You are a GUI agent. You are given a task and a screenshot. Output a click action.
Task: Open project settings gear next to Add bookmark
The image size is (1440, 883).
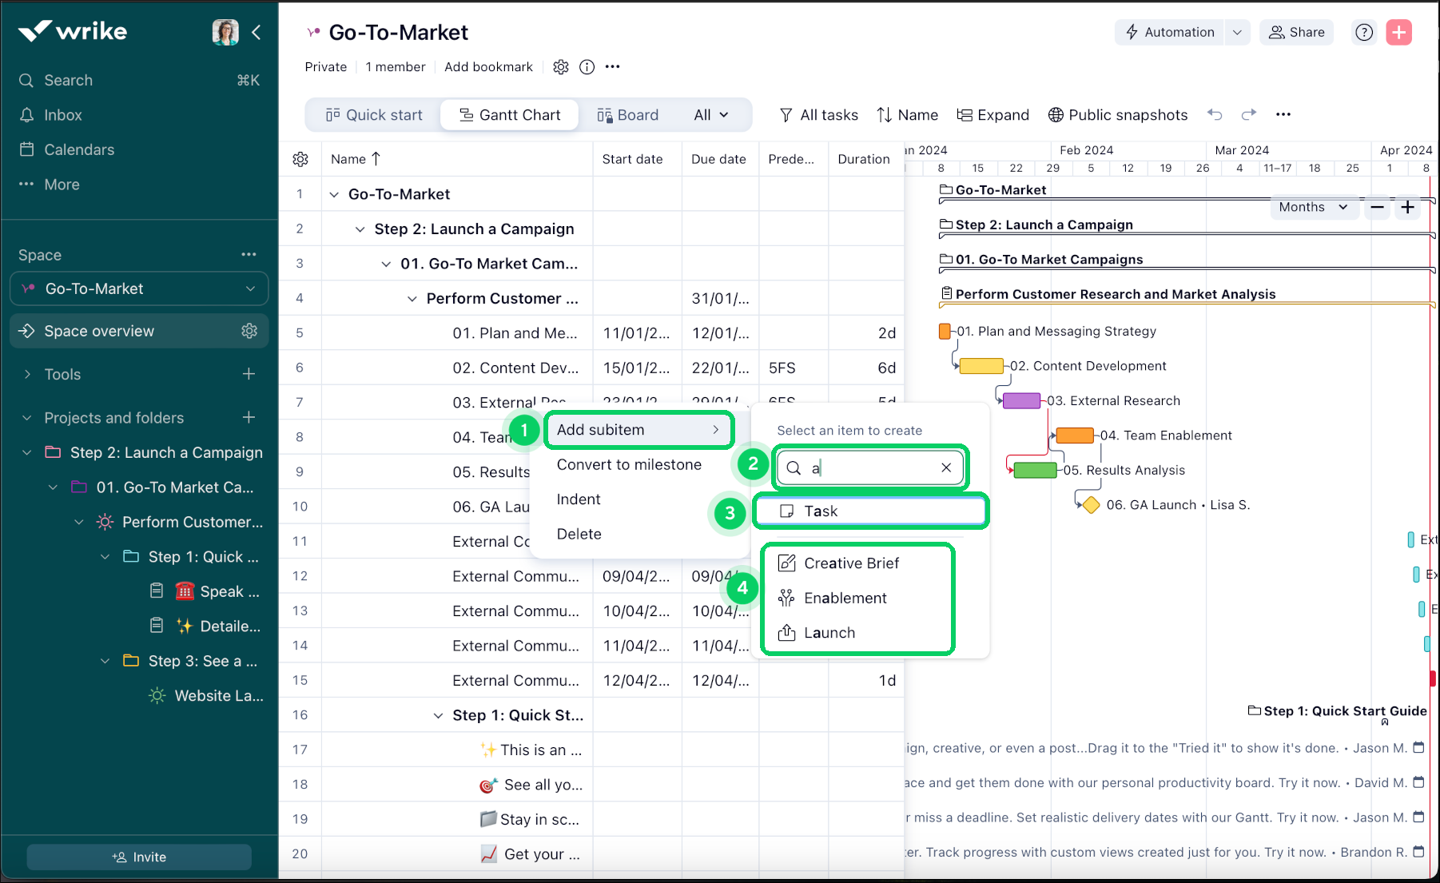[x=560, y=67]
